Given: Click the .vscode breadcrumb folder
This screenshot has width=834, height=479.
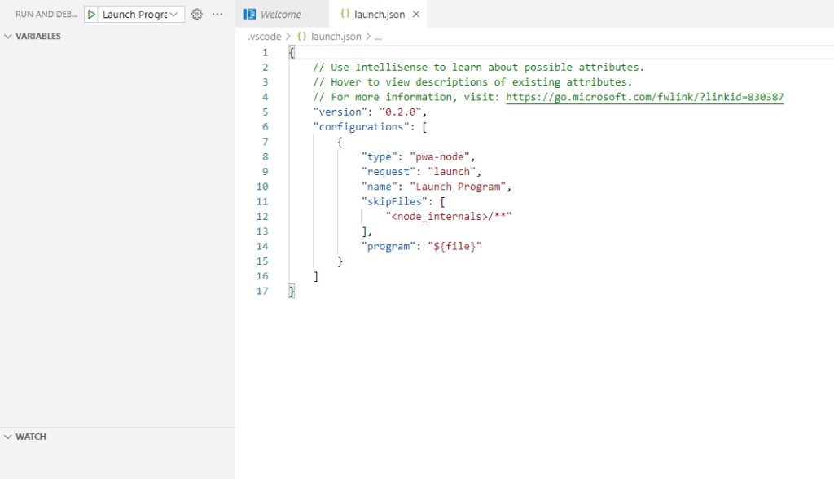Looking at the screenshot, I should (264, 37).
